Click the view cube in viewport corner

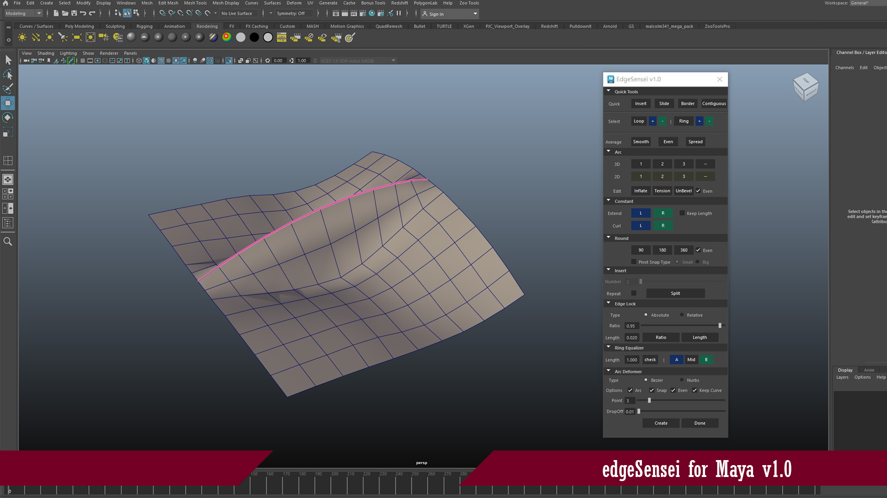click(805, 87)
